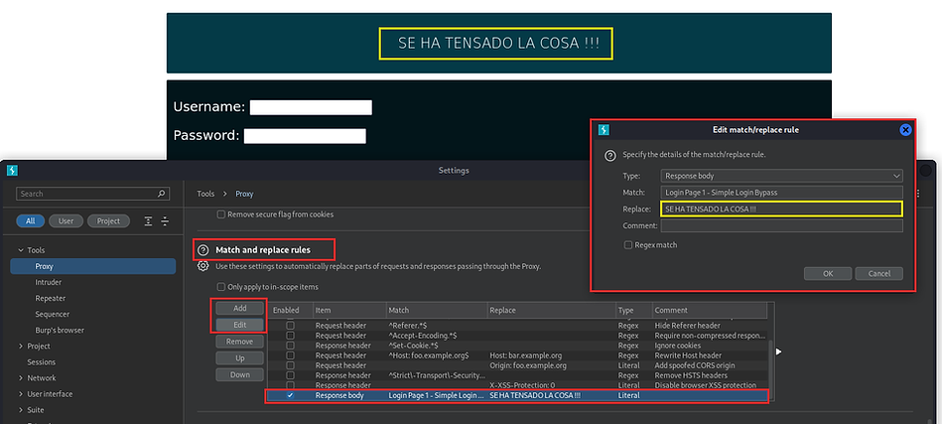
Task: Click the Password input on the login page
Action: coord(305,136)
